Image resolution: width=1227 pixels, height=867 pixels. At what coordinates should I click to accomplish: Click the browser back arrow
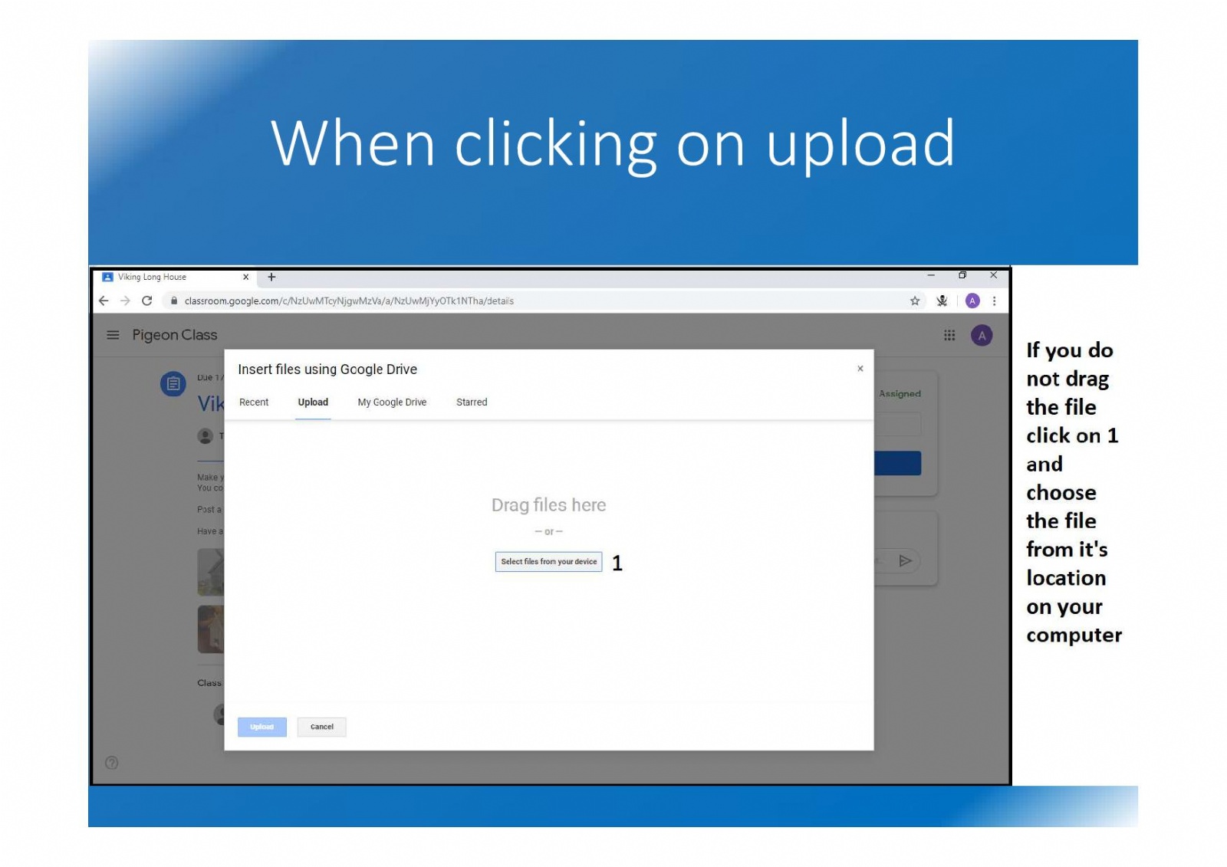tap(104, 300)
